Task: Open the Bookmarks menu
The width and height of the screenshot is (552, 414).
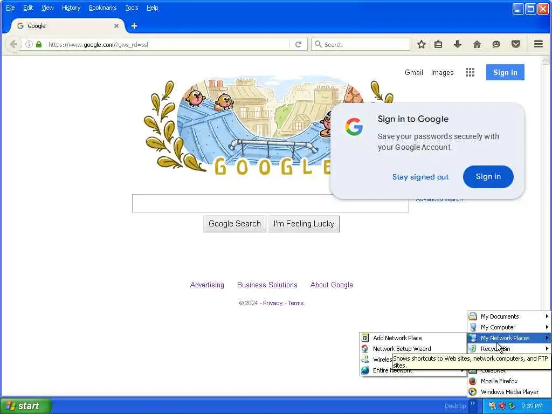Action: click(x=103, y=8)
